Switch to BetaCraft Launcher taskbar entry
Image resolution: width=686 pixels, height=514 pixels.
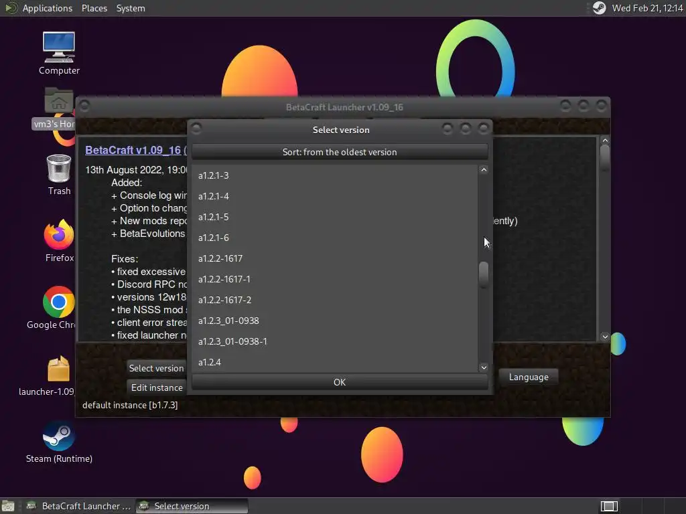[x=79, y=506]
